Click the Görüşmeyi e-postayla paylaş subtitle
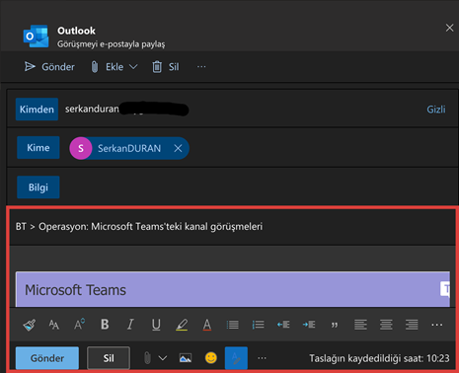Image resolution: width=459 pixels, height=373 pixels. [112, 44]
